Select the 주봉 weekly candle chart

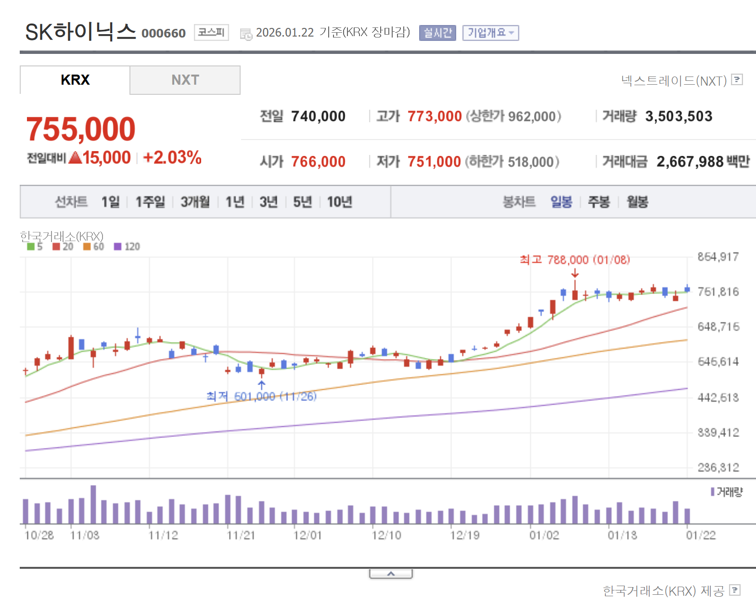click(x=599, y=202)
